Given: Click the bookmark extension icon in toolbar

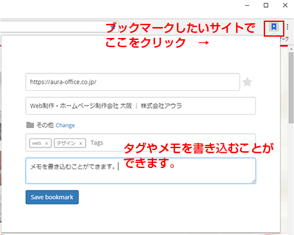Looking at the screenshot, I should (x=274, y=27).
